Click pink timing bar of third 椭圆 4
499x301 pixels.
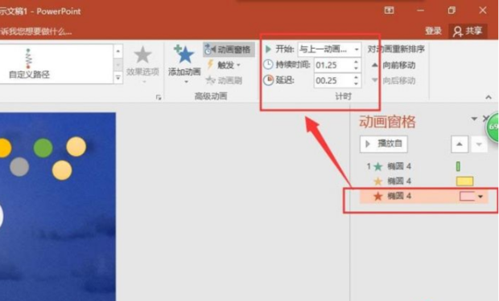467,196
